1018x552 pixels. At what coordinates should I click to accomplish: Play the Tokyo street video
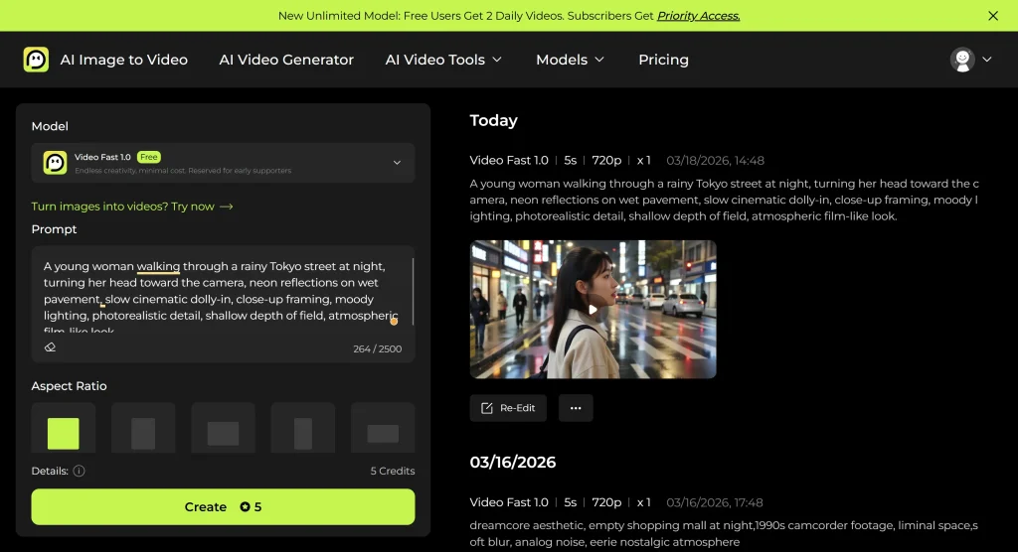pyautogui.click(x=593, y=310)
